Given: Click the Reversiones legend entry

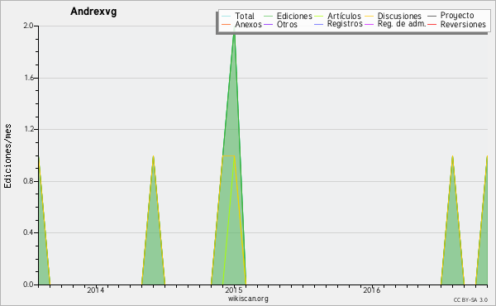Looking at the screenshot, I should pyautogui.click(x=457, y=24).
